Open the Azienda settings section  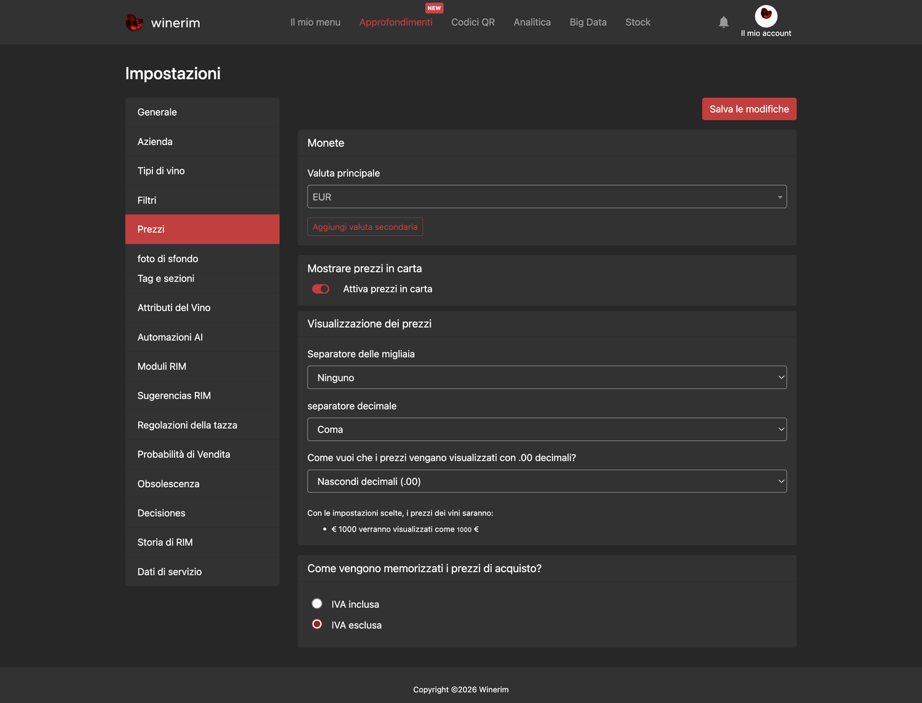coord(202,141)
